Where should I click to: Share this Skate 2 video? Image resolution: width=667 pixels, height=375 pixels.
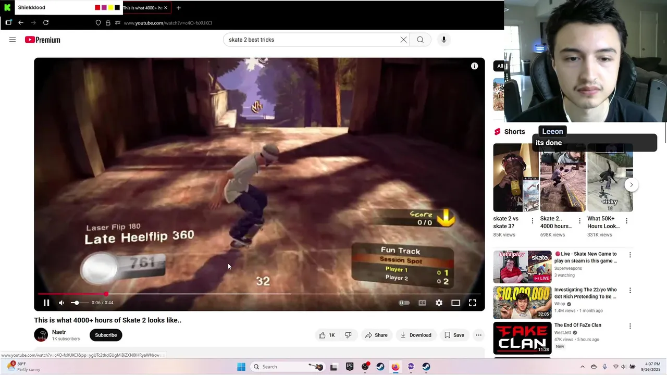coord(376,335)
